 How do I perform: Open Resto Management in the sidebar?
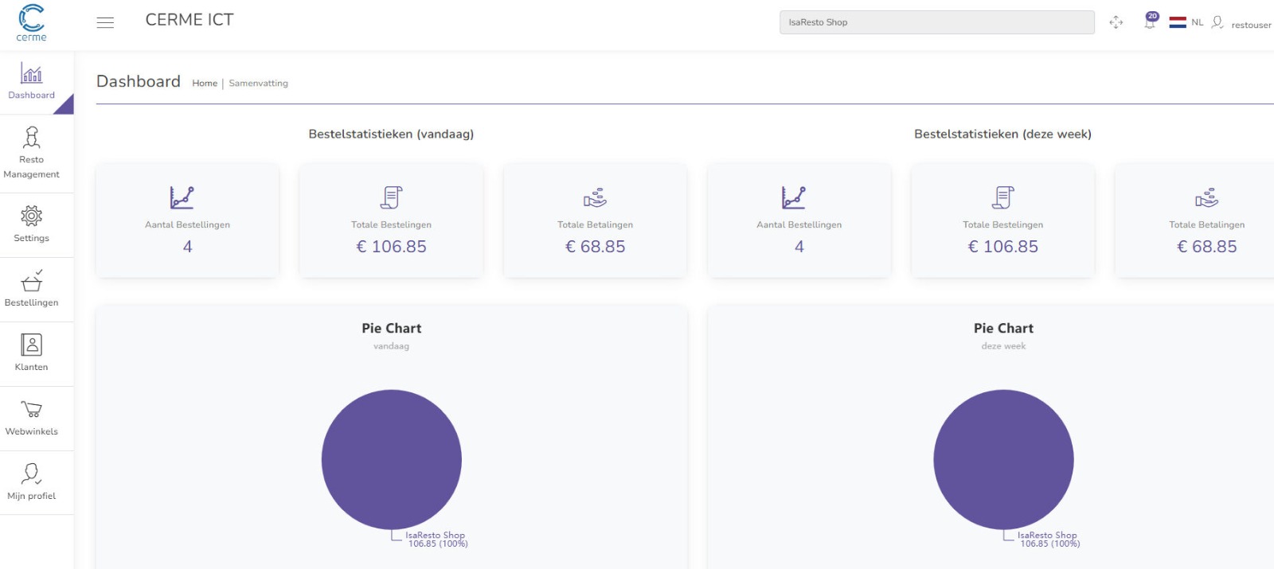[32, 154]
